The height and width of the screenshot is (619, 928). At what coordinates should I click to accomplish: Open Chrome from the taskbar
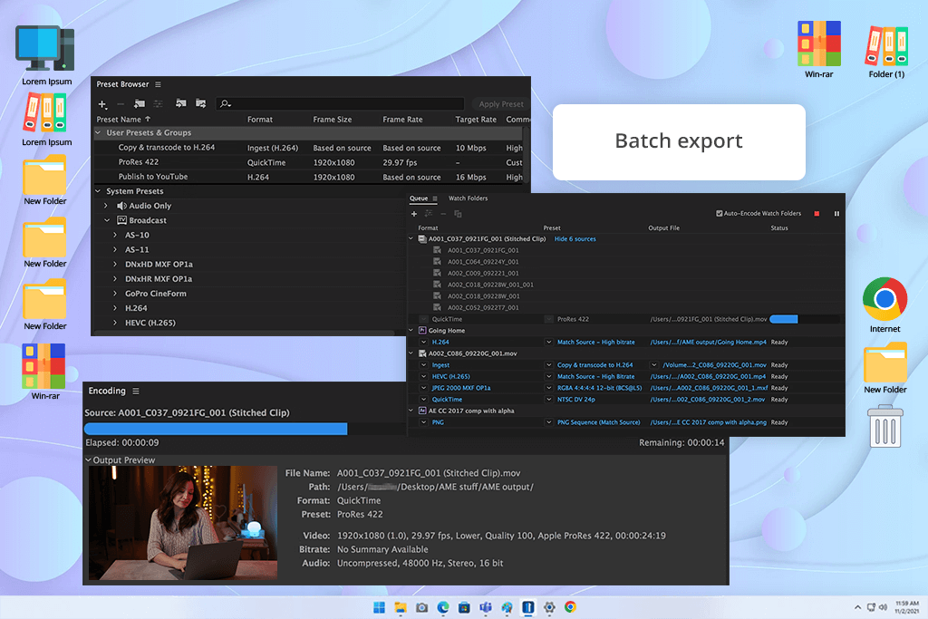(571, 607)
